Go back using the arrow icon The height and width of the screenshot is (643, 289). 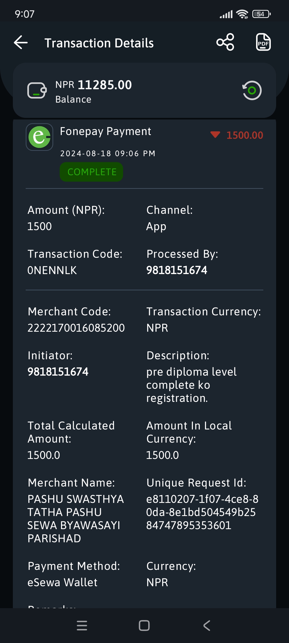(21, 43)
